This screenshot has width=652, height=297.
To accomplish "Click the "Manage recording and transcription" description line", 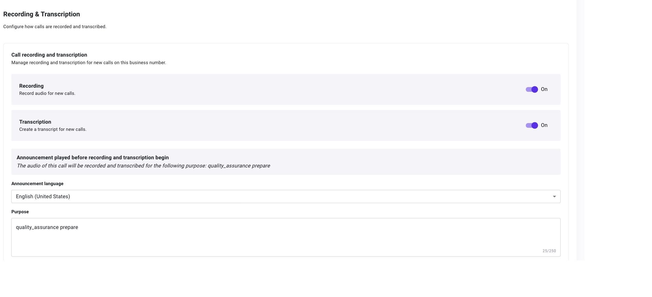I will [89, 62].
